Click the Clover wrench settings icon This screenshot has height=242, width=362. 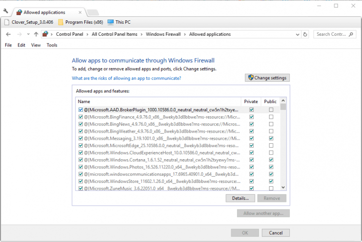[x=6, y=11]
